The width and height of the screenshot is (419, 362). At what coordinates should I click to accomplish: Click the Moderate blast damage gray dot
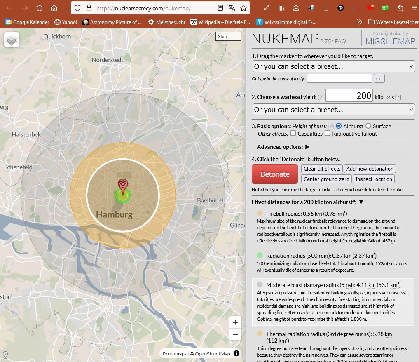click(x=260, y=284)
